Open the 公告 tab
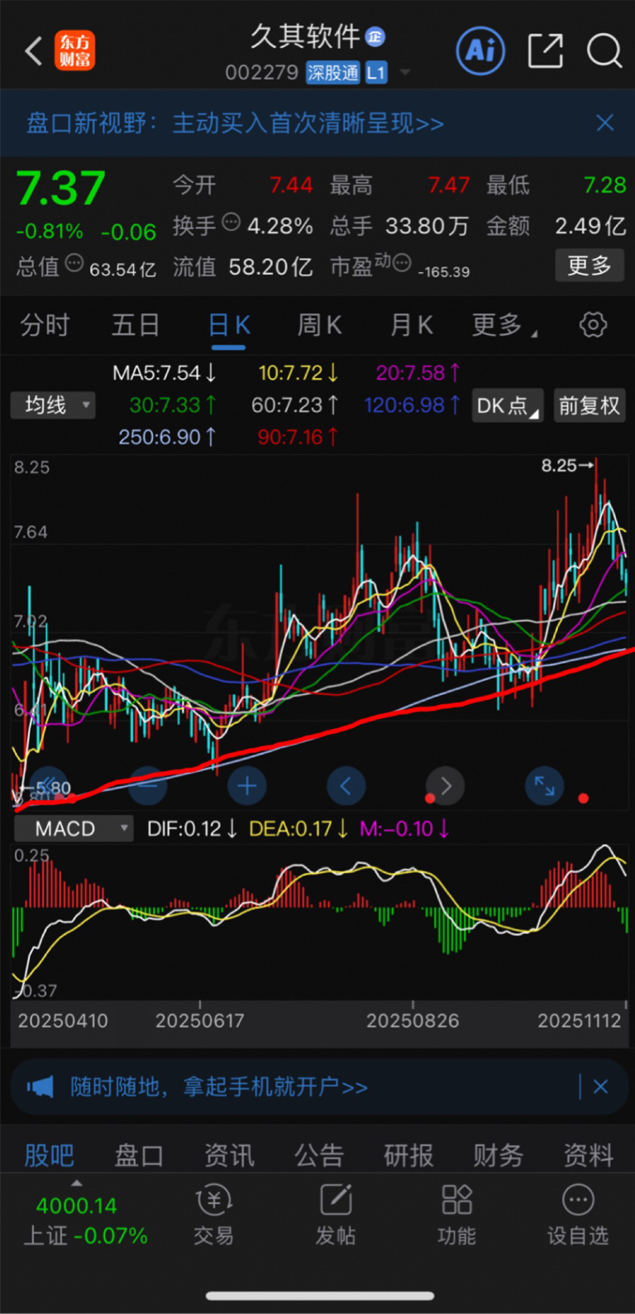Viewport: 635px width, 1314px height. [x=319, y=1155]
